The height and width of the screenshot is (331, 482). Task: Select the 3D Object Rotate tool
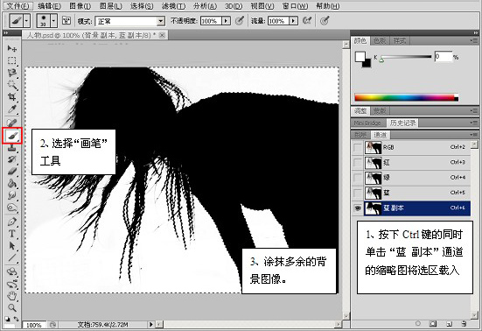[x=12, y=271]
